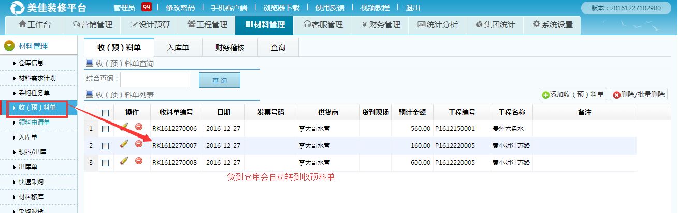Image resolution: width=678 pixels, height=213 pixels.
Task: Click the 综合查询 text input field
Action: [155, 80]
